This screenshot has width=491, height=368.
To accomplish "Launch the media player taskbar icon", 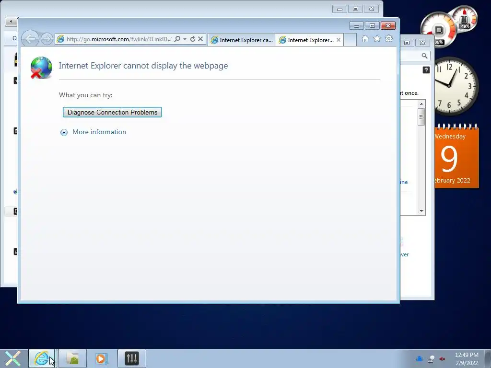I will (x=102, y=358).
